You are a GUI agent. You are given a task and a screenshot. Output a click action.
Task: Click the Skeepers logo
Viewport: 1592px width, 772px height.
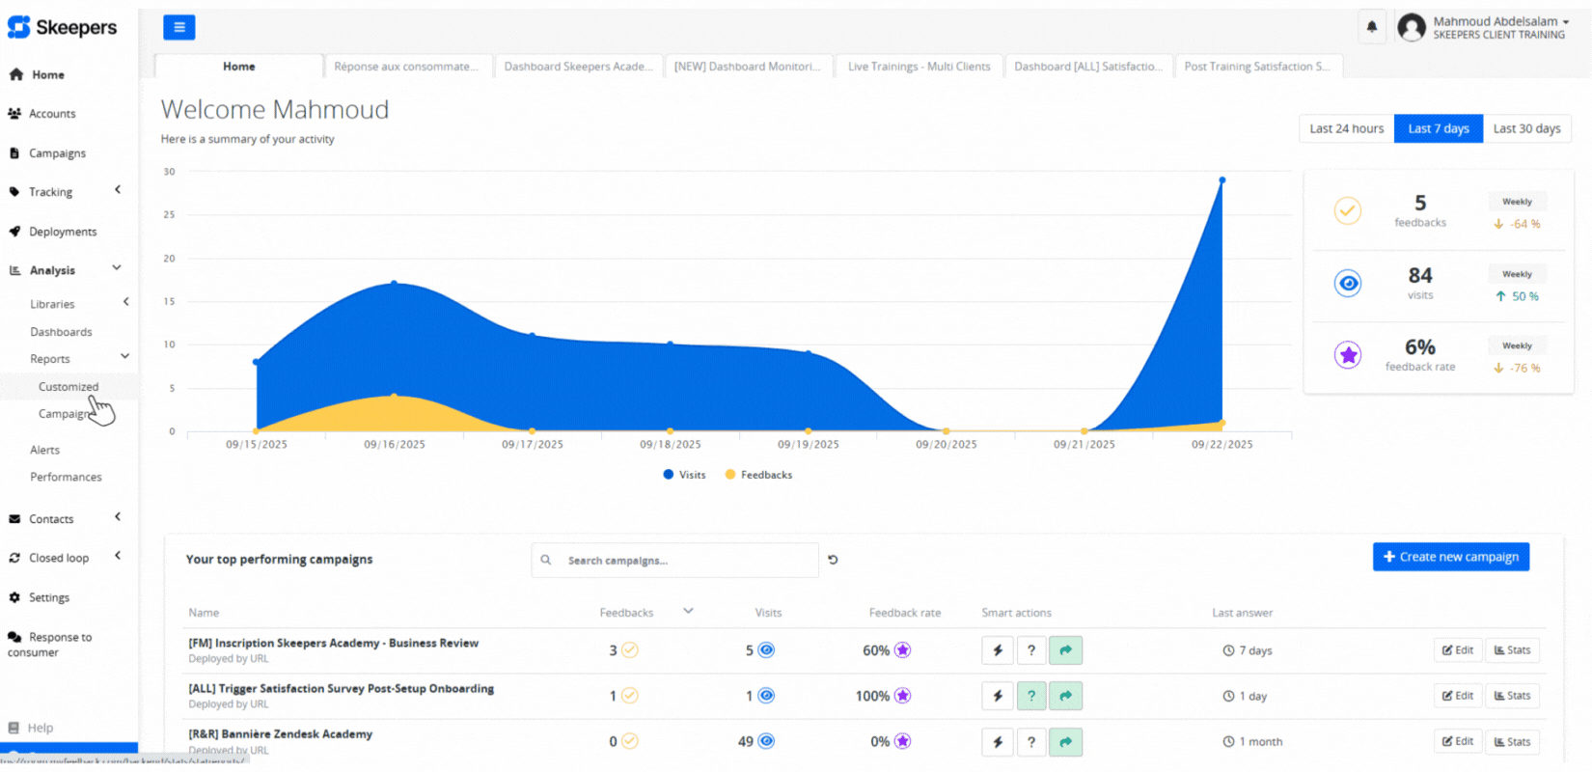[63, 28]
